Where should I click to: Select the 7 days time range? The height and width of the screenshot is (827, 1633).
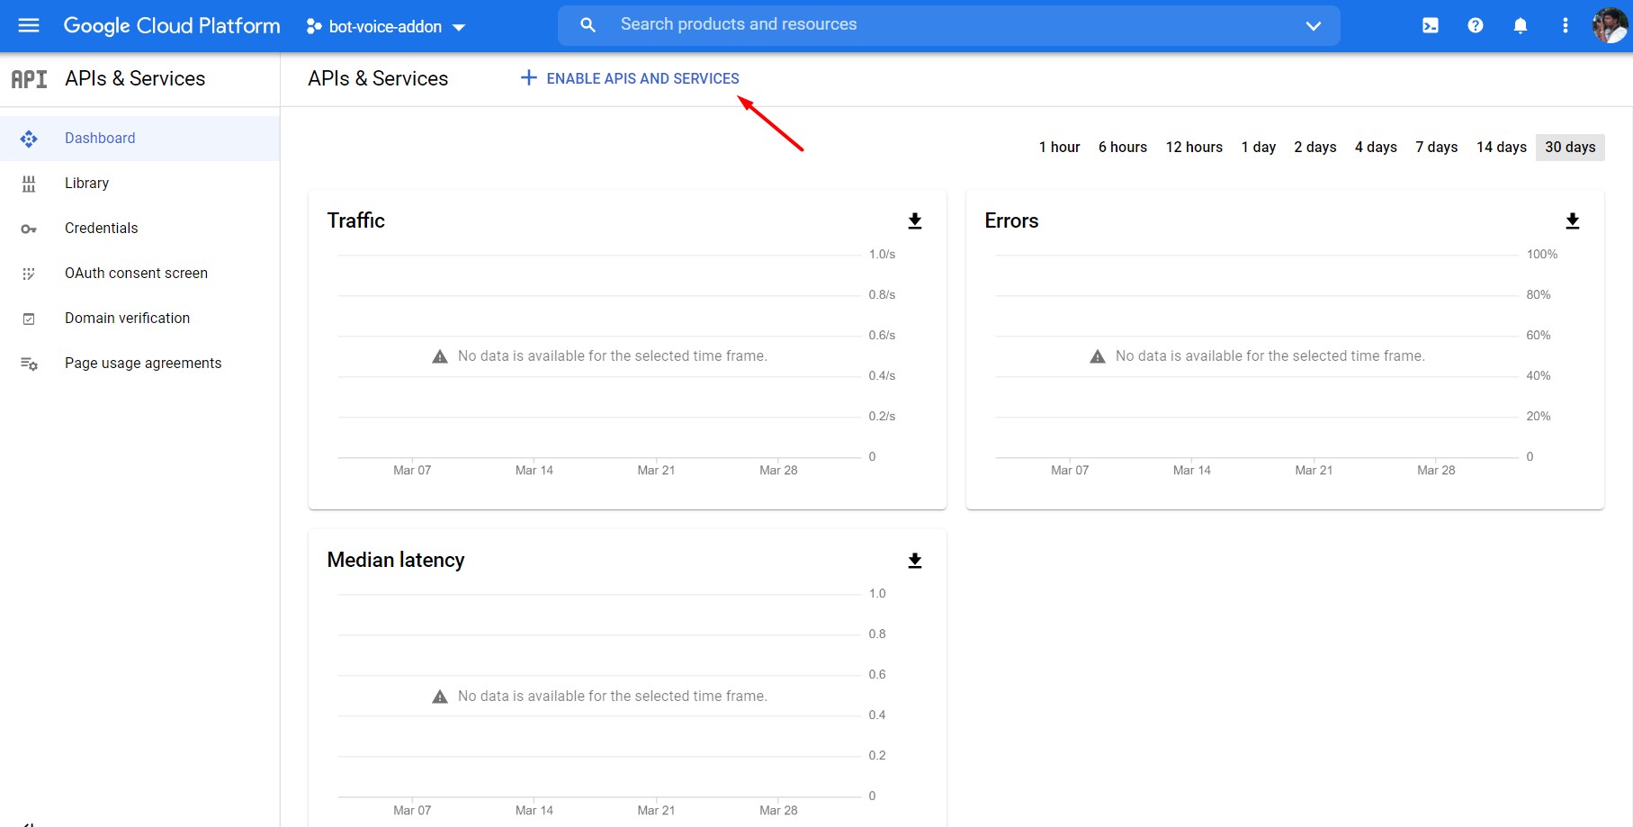tap(1436, 147)
